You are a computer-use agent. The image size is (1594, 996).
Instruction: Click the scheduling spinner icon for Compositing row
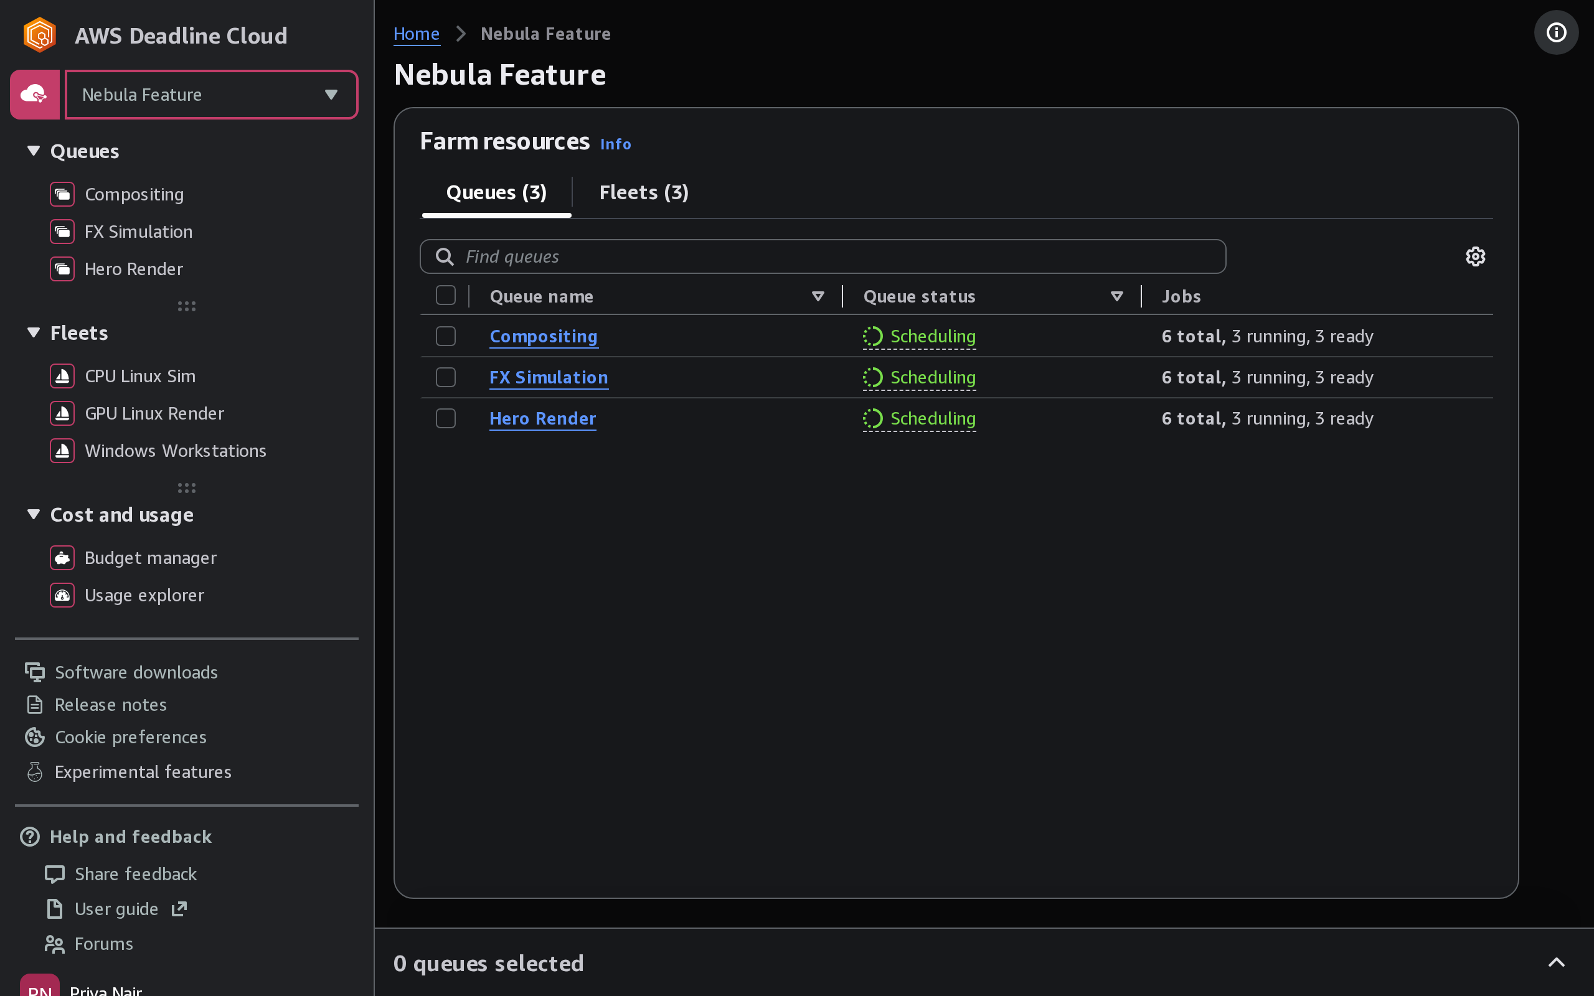click(873, 337)
